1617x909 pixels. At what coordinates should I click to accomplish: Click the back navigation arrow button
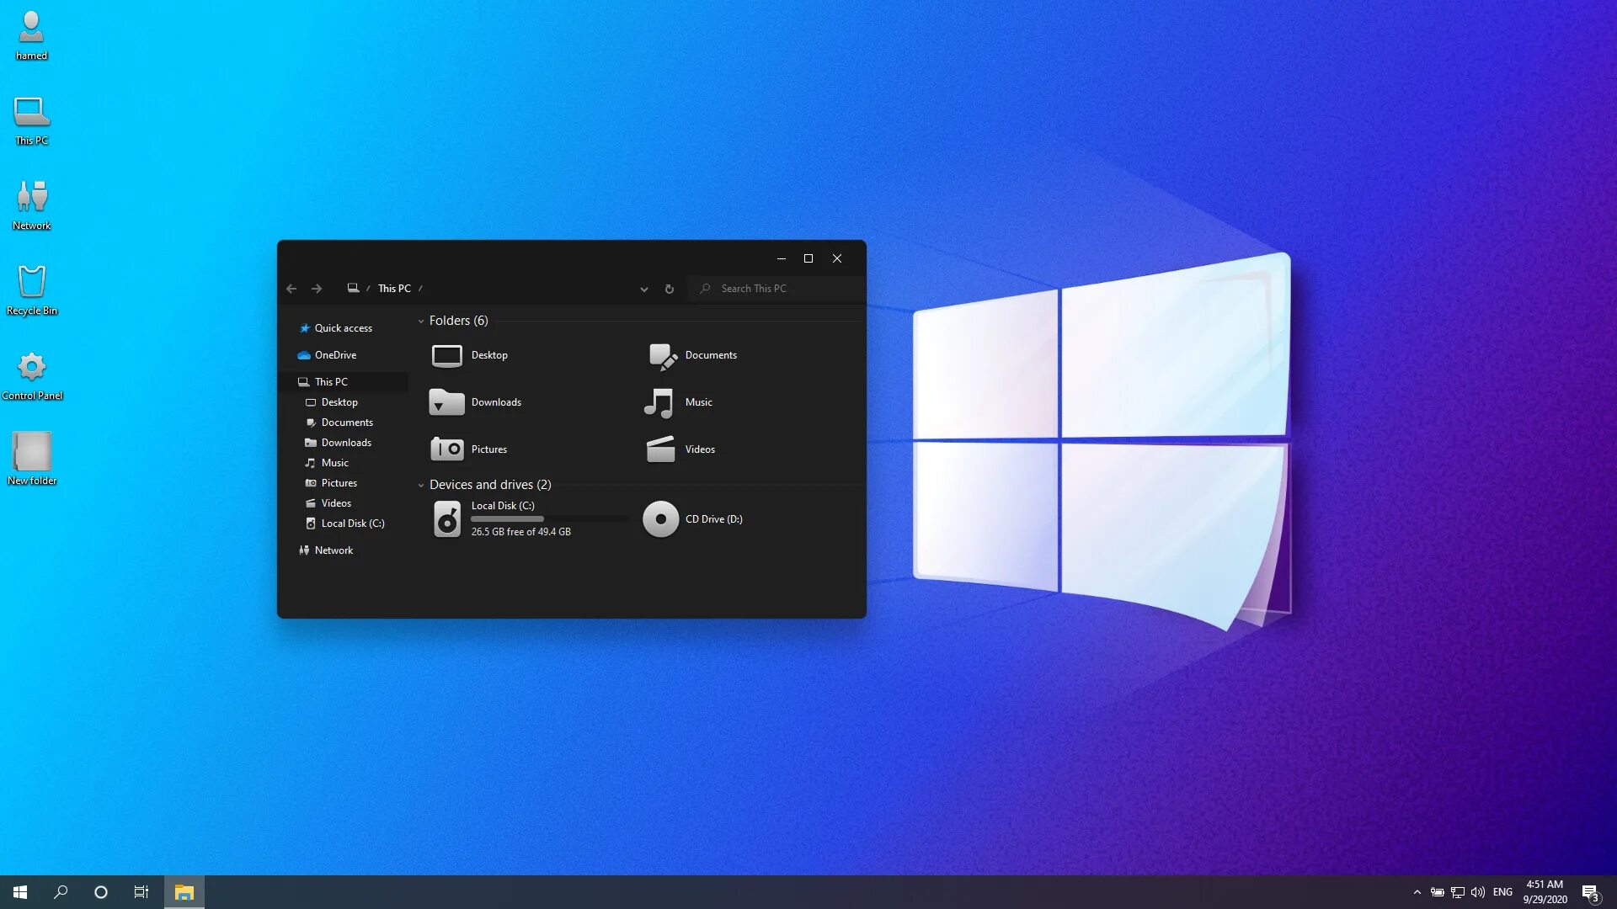coord(292,289)
